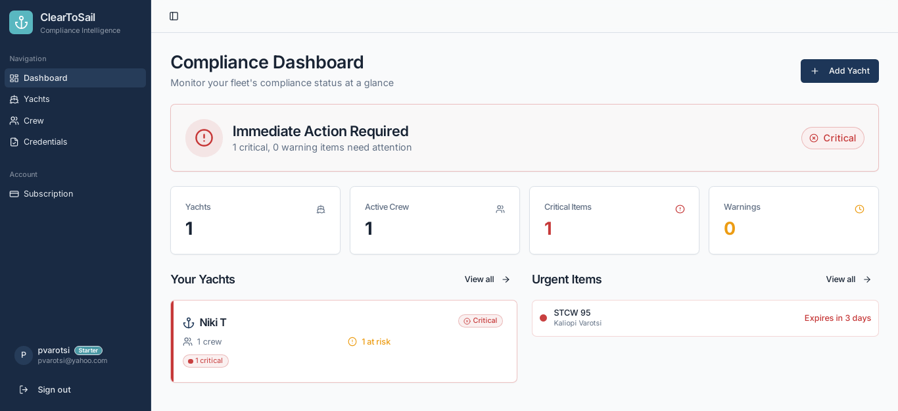898x411 pixels.
Task: Click the ship icon on Yachts card
Action: 321,209
